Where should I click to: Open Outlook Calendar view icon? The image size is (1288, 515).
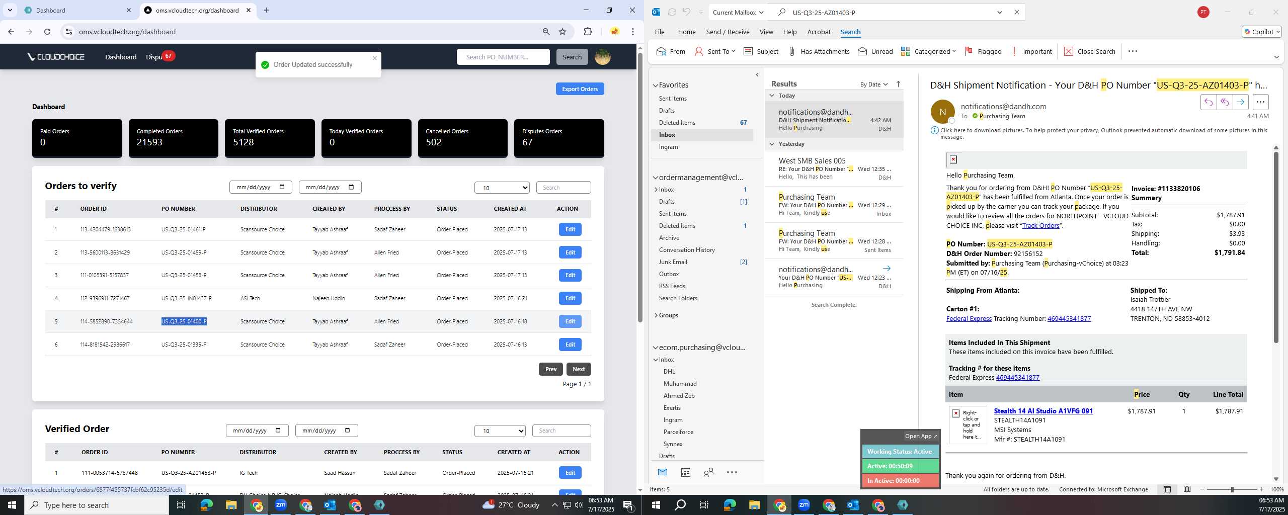[x=685, y=472]
